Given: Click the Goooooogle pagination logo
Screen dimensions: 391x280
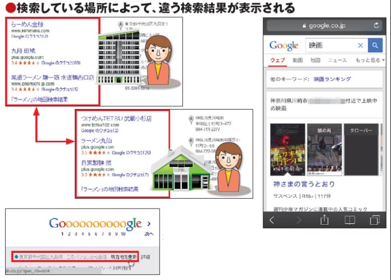Looking at the screenshot, I should click(95, 223).
